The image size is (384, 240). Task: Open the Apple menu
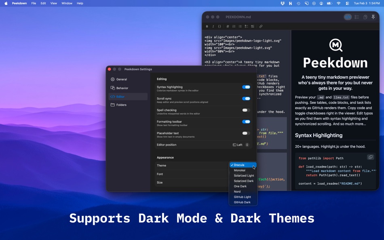tap(6, 3)
